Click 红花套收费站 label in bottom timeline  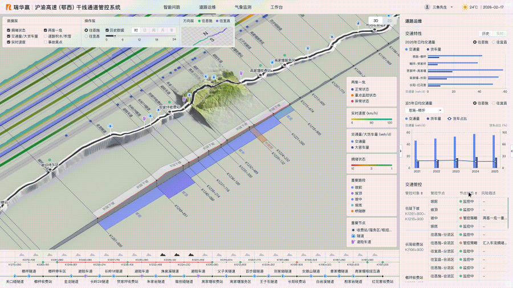tap(382, 281)
